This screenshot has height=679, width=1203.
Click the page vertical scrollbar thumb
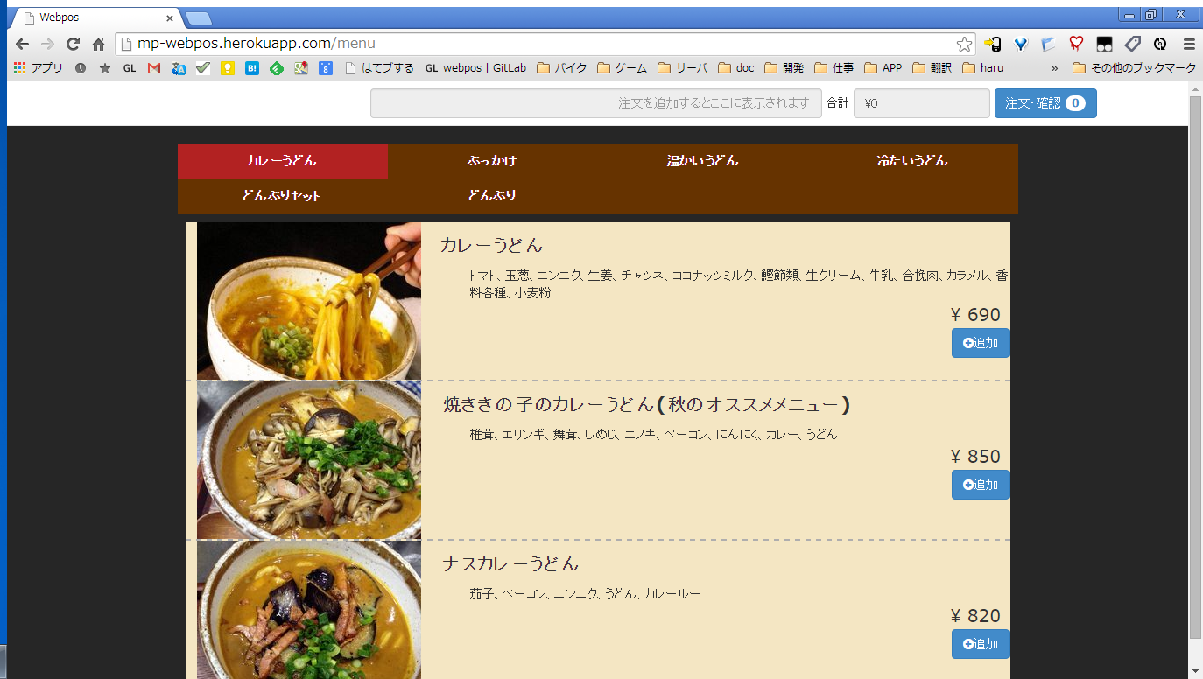(1195, 367)
